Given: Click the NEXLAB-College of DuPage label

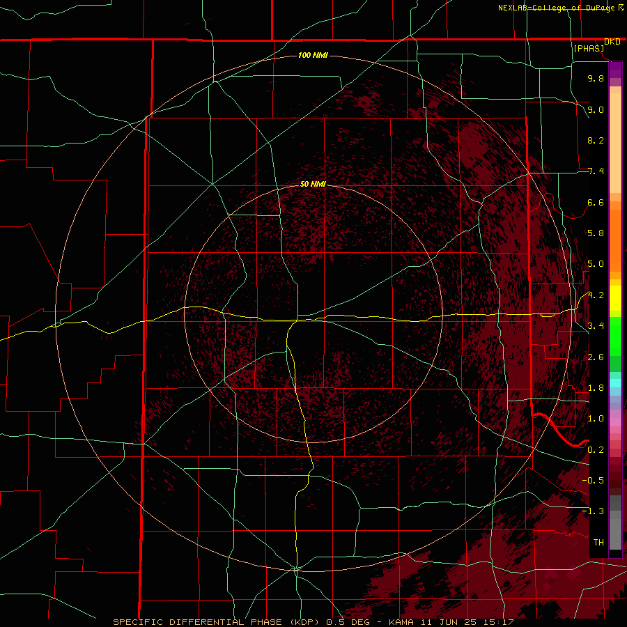Looking at the screenshot, I should pyautogui.click(x=556, y=8).
